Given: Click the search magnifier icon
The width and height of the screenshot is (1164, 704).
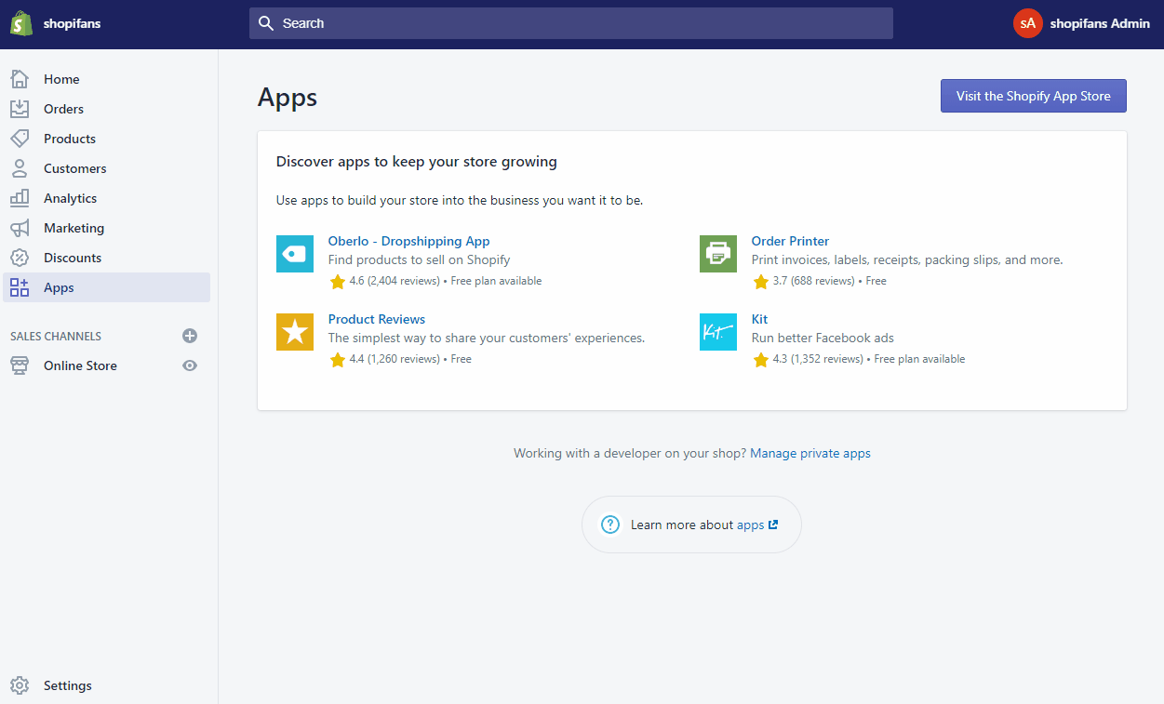Looking at the screenshot, I should pyautogui.click(x=267, y=23).
